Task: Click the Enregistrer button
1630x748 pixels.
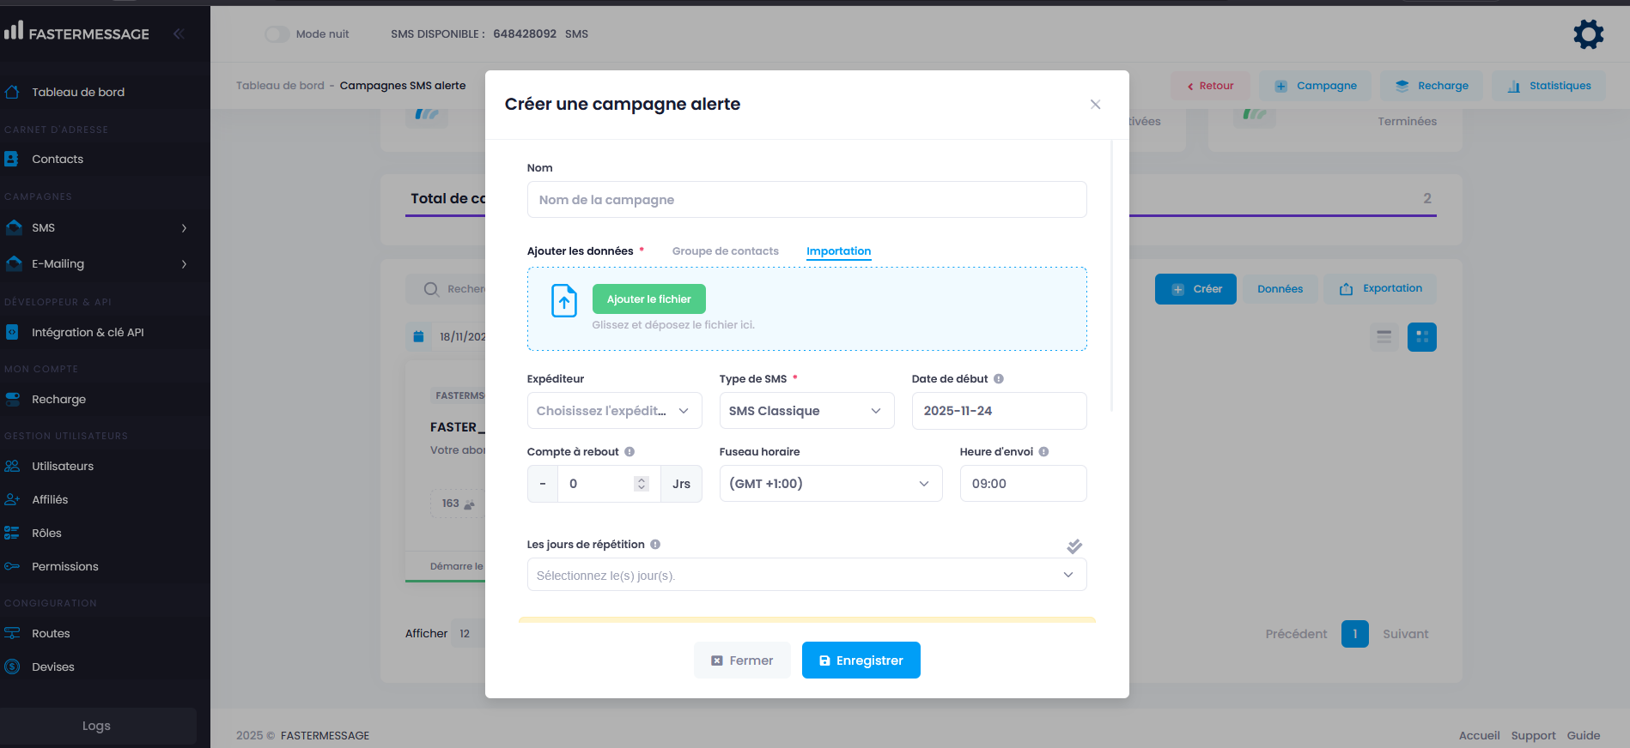Action: 861,661
